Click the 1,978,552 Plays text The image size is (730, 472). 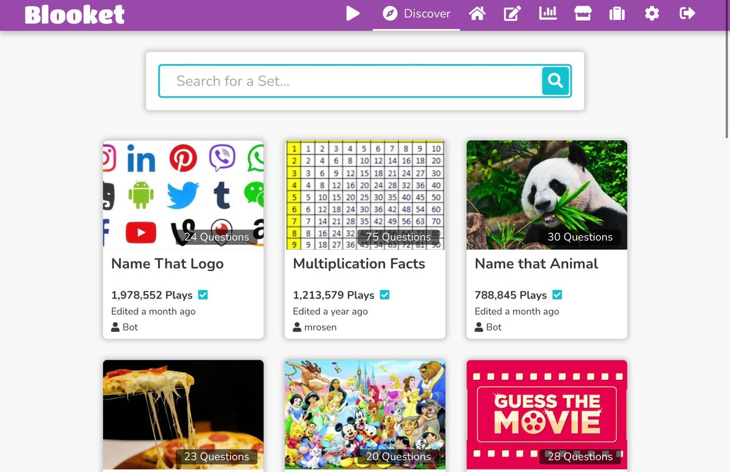click(152, 295)
